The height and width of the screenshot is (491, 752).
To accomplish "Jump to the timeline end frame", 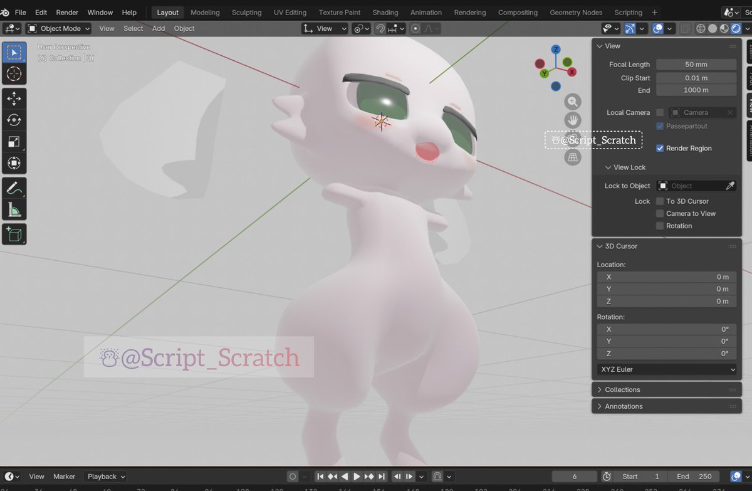I will coord(382,477).
